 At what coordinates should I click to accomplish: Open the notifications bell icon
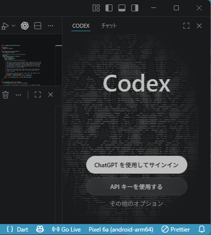point(202,229)
